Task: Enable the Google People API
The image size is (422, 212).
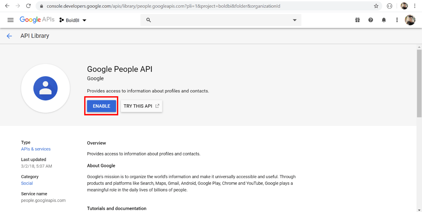Action: (x=101, y=106)
